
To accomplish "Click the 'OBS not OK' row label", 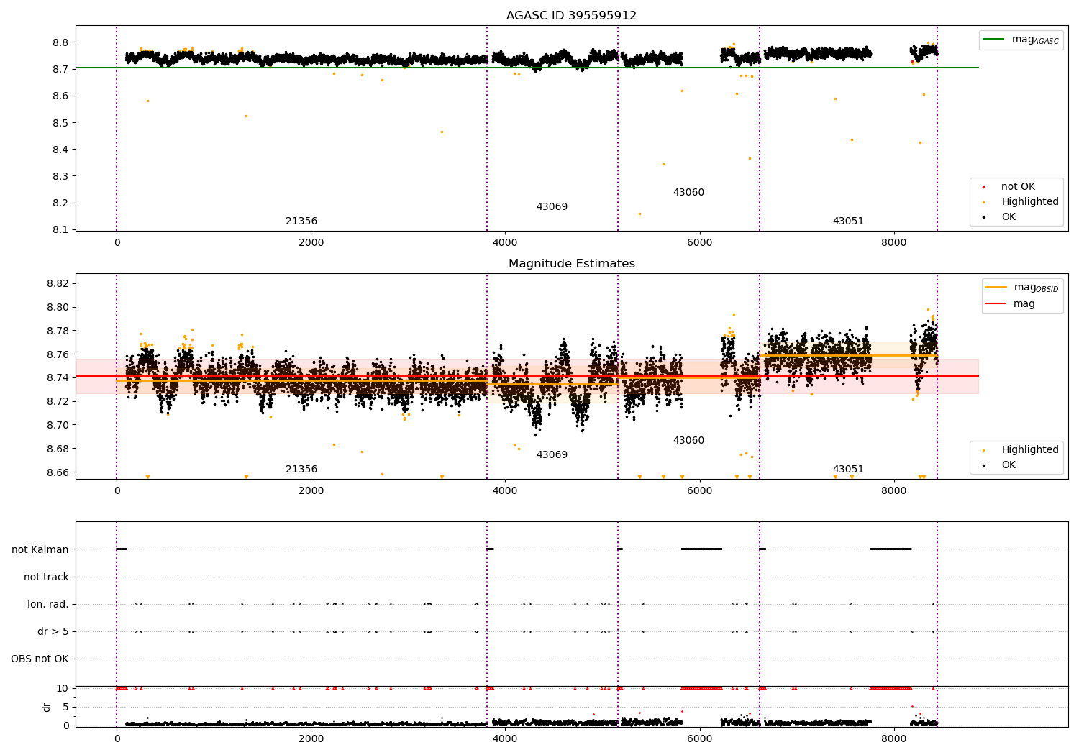I will (40, 659).
